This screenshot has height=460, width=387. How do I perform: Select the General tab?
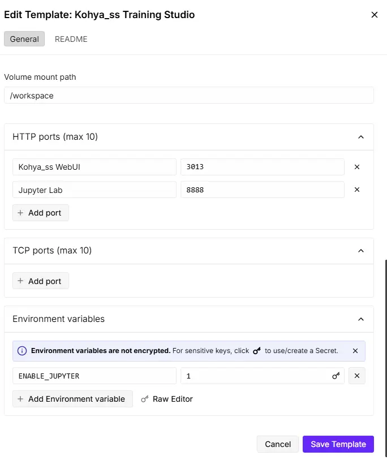pos(24,39)
